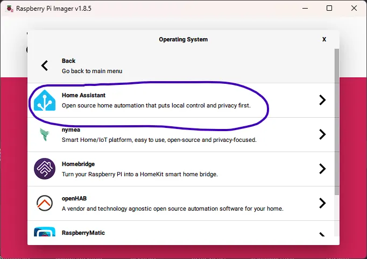
Task: Click 'Go back to main menu' text
Action: pyautogui.click(x=92, y=71)
